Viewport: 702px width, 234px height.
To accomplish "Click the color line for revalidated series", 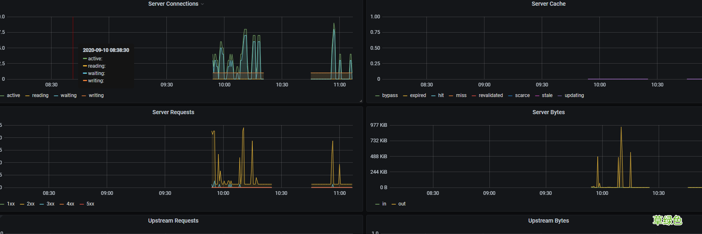I will (x=474, y=96).
